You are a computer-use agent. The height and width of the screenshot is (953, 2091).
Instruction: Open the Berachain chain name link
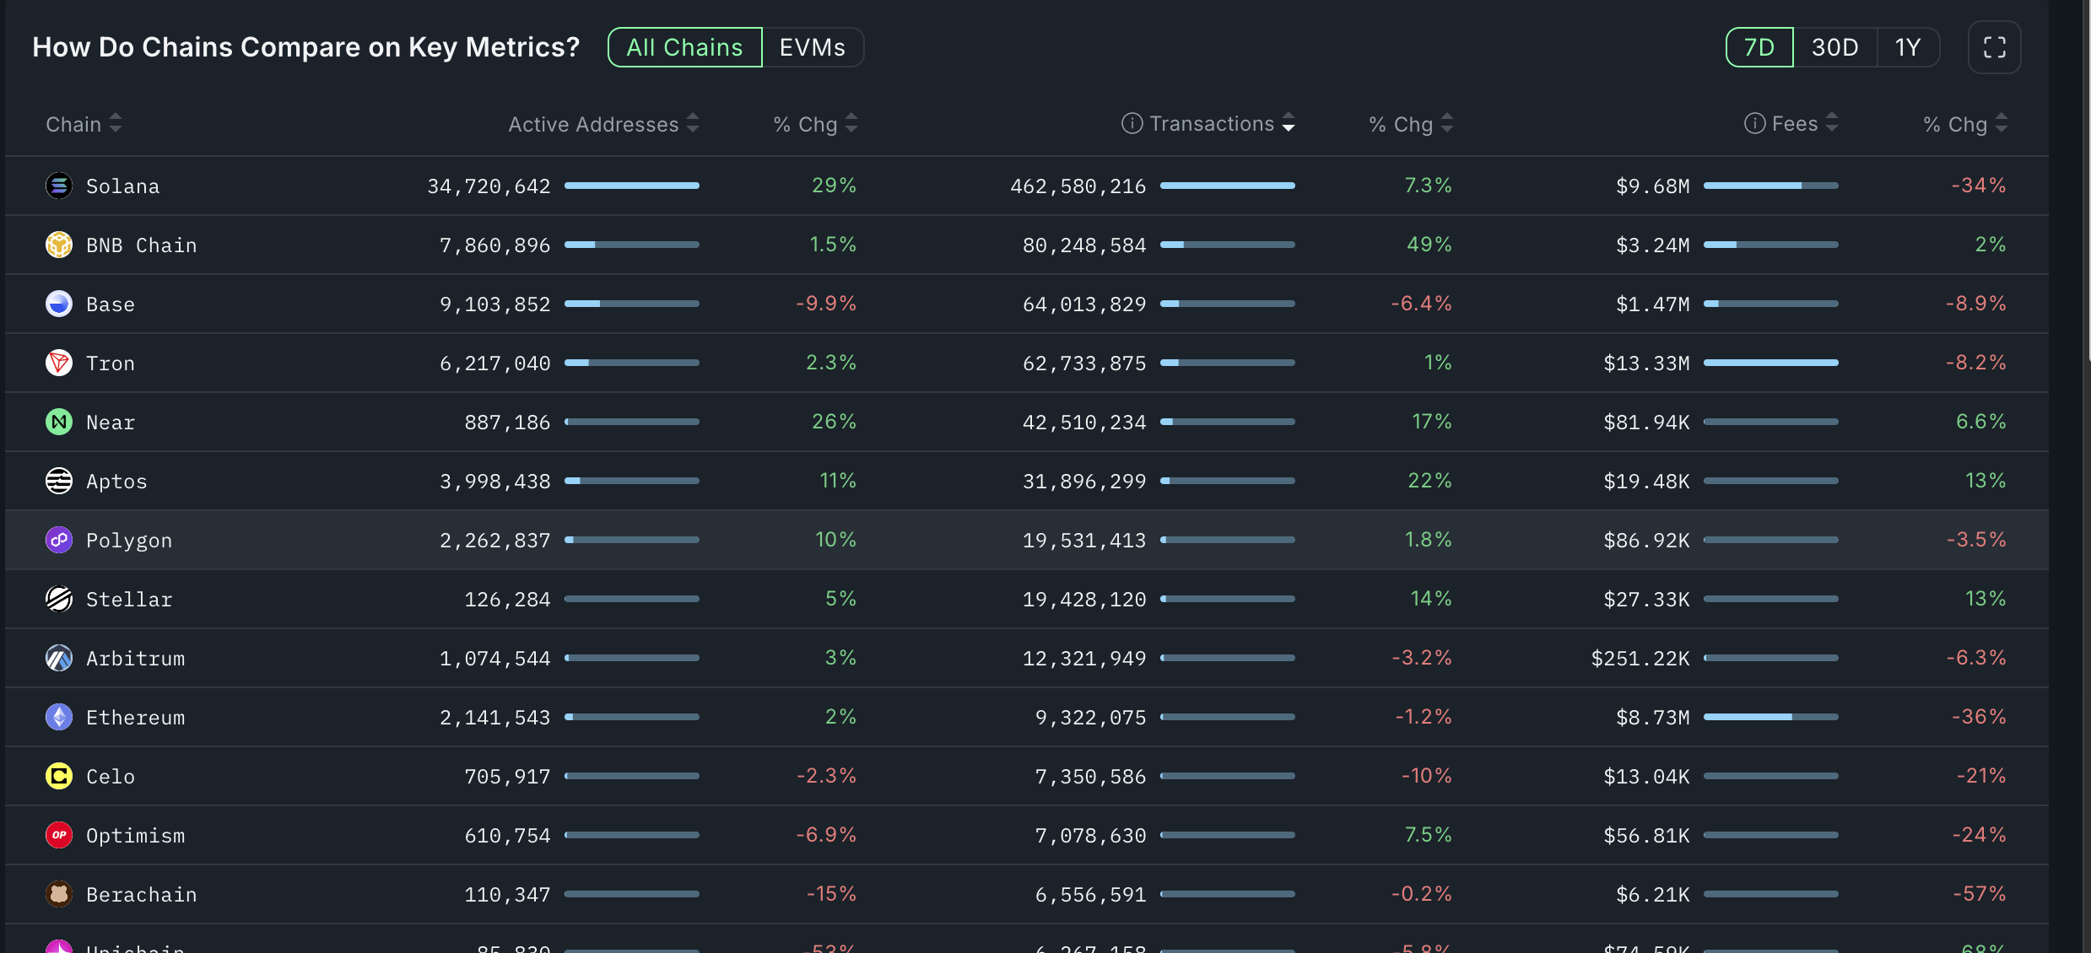coord(141,894)
